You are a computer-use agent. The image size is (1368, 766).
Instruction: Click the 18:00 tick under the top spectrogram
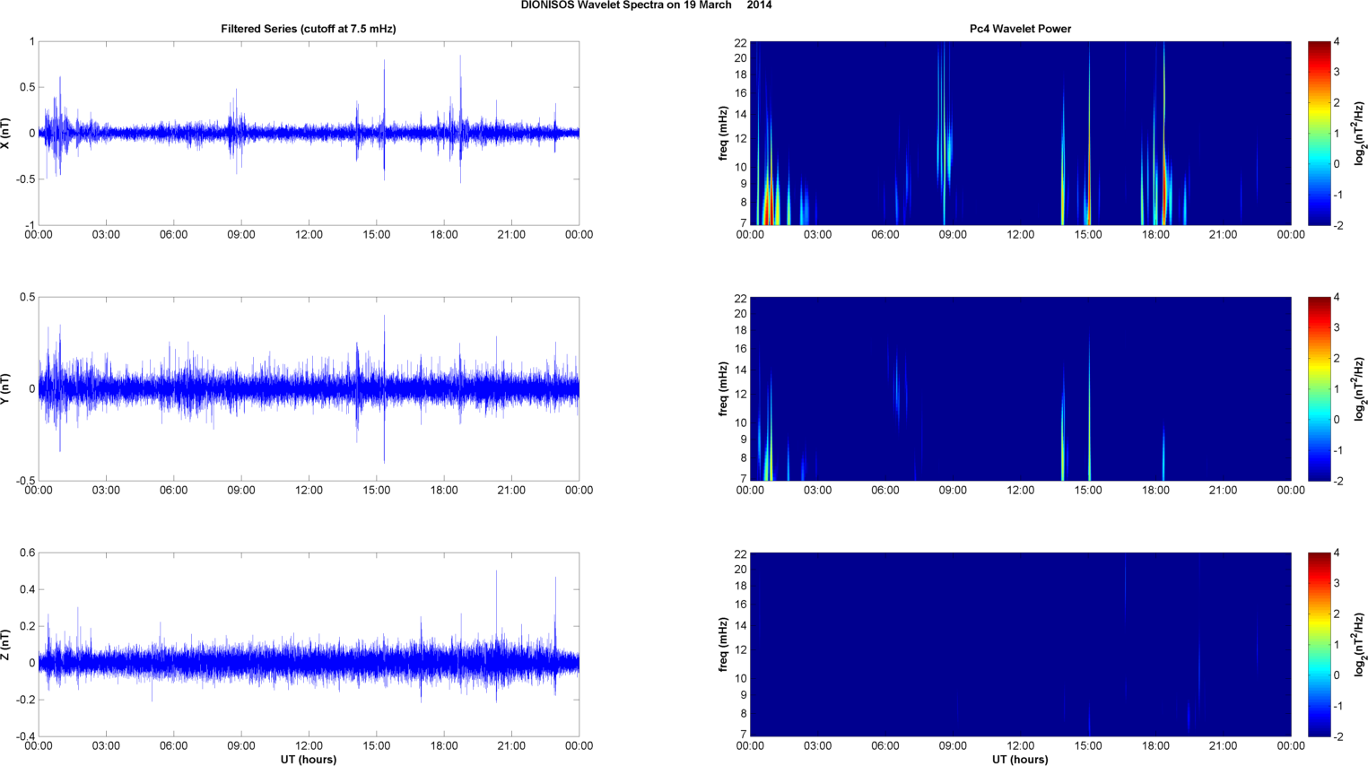1155,235
